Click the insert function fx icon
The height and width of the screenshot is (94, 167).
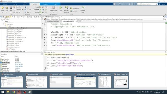43,7
